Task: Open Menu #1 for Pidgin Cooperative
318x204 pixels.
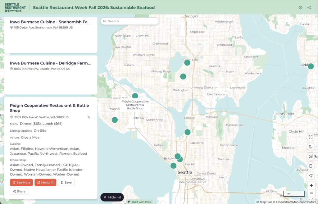Action: 45,183
